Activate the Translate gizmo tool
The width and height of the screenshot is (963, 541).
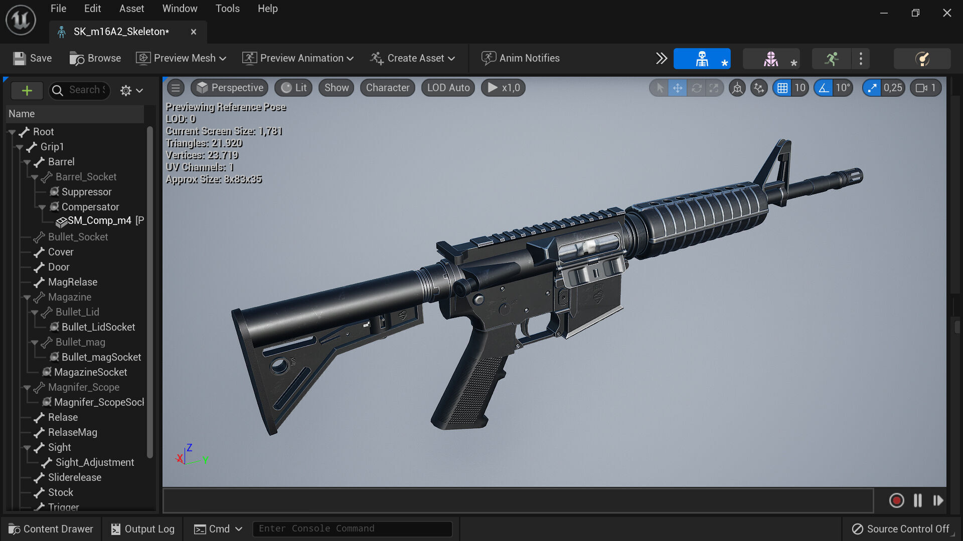coord(678,88)
